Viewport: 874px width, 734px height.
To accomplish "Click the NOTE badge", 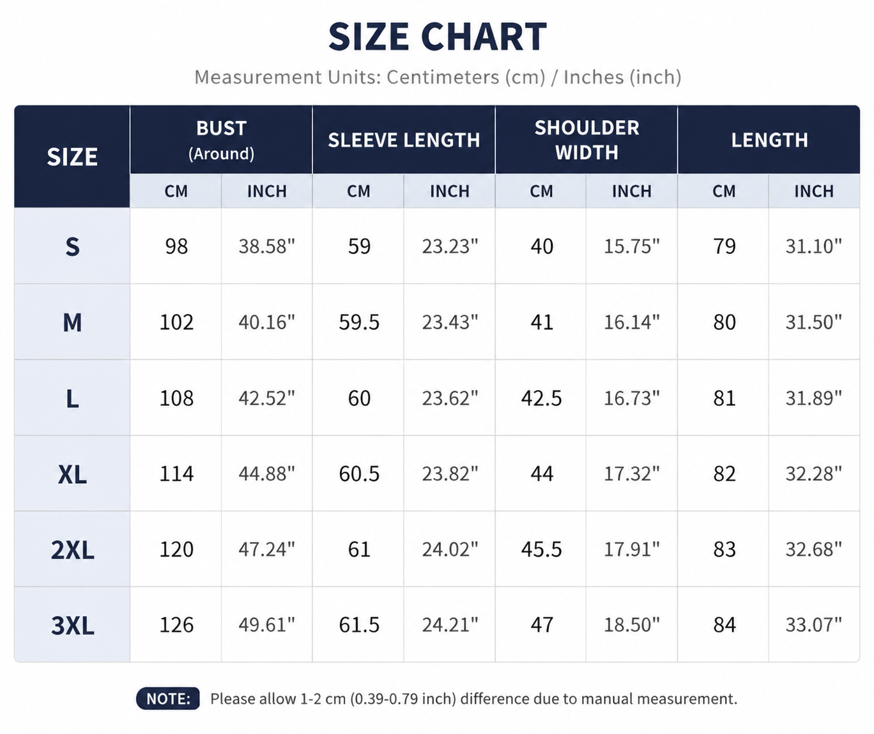I will (168, 699).
